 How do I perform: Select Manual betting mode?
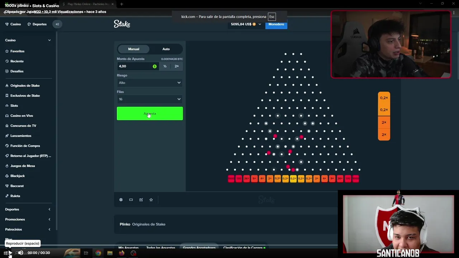pos(134,49)
